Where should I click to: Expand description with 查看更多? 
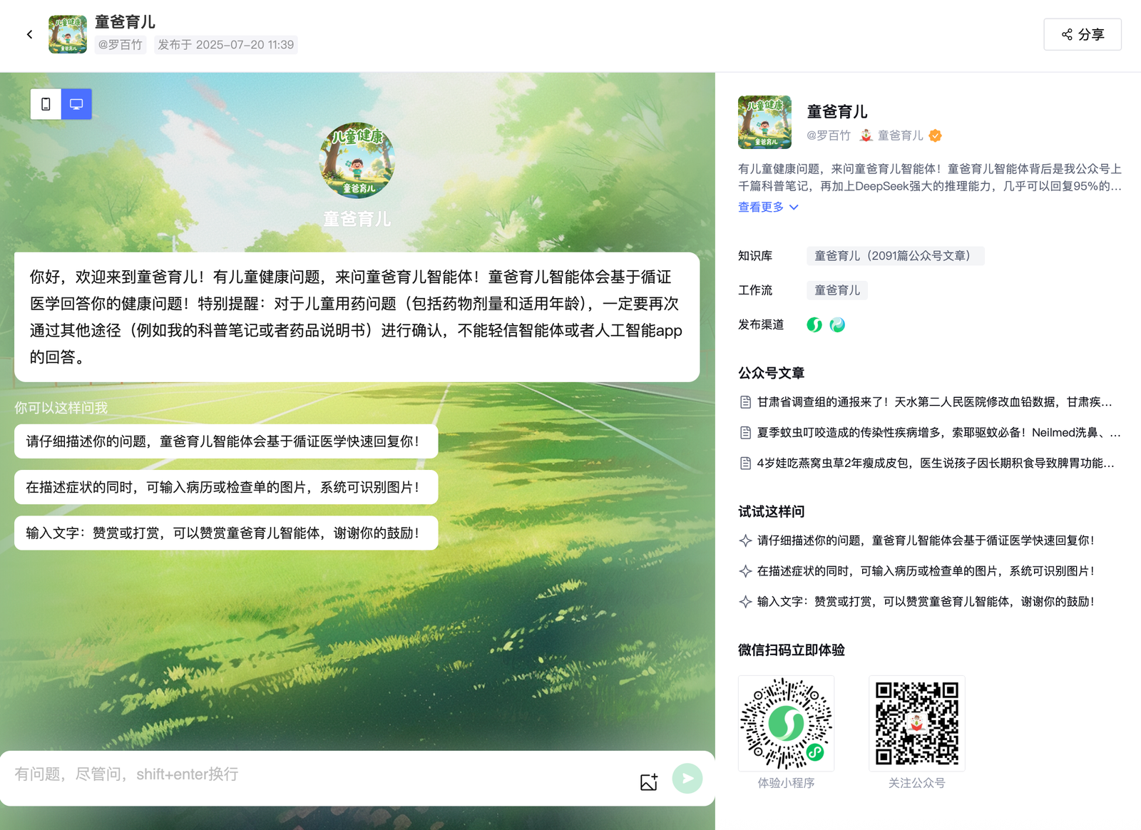(x=767, y=207)
